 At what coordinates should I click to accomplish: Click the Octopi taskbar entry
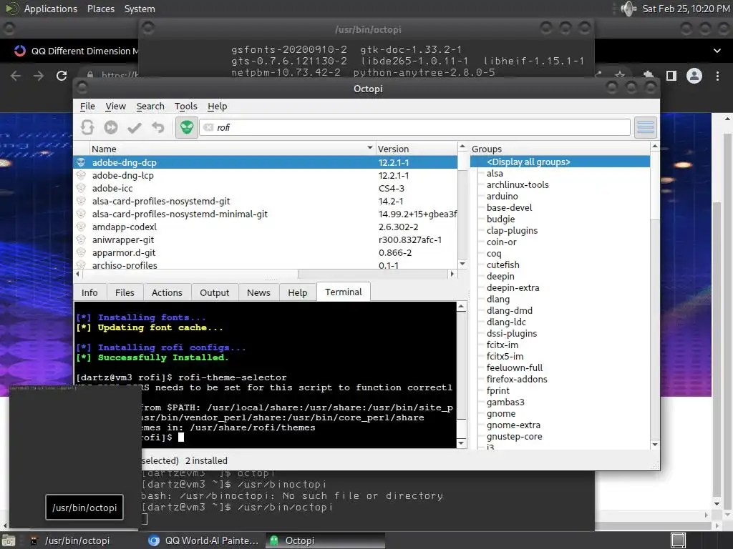(x=326, y=540)
